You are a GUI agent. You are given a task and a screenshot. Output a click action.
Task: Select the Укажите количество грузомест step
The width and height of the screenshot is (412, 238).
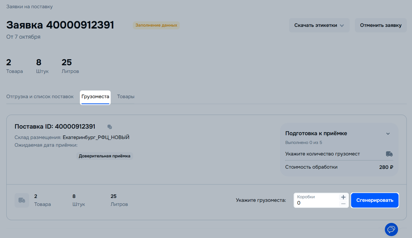point(322,154)
